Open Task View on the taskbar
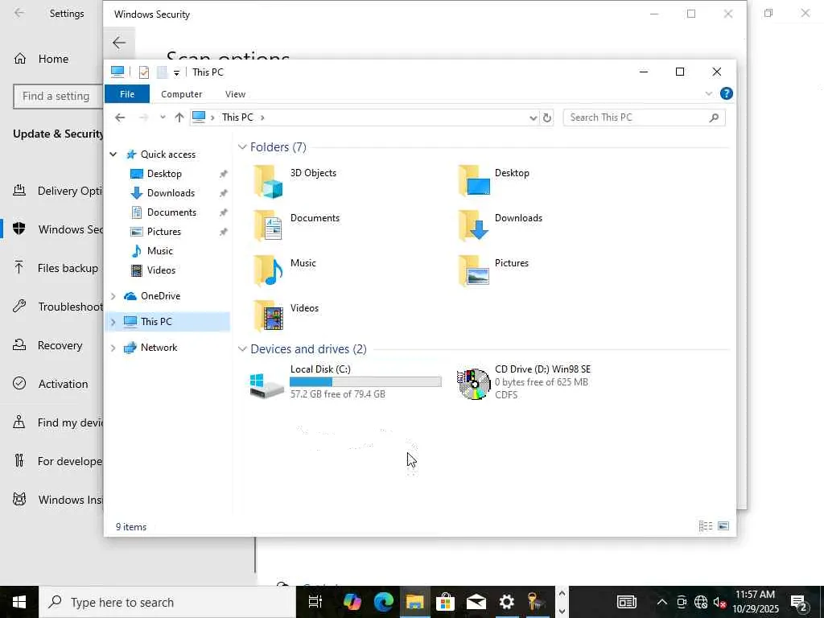824x618 pixels. [x=315, y=602]
